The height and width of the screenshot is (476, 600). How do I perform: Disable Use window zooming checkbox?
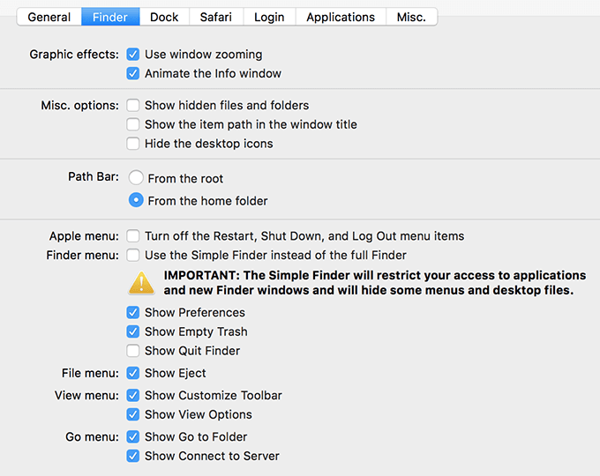(133, 55)
